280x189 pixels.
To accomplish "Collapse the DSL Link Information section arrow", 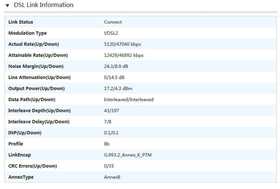I will pos(7,6).
